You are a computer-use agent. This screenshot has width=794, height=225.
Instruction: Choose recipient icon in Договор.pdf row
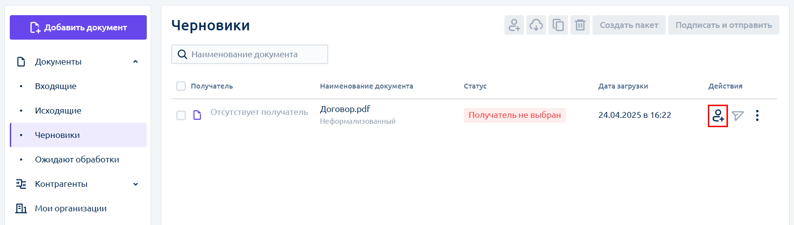[718, 116]
